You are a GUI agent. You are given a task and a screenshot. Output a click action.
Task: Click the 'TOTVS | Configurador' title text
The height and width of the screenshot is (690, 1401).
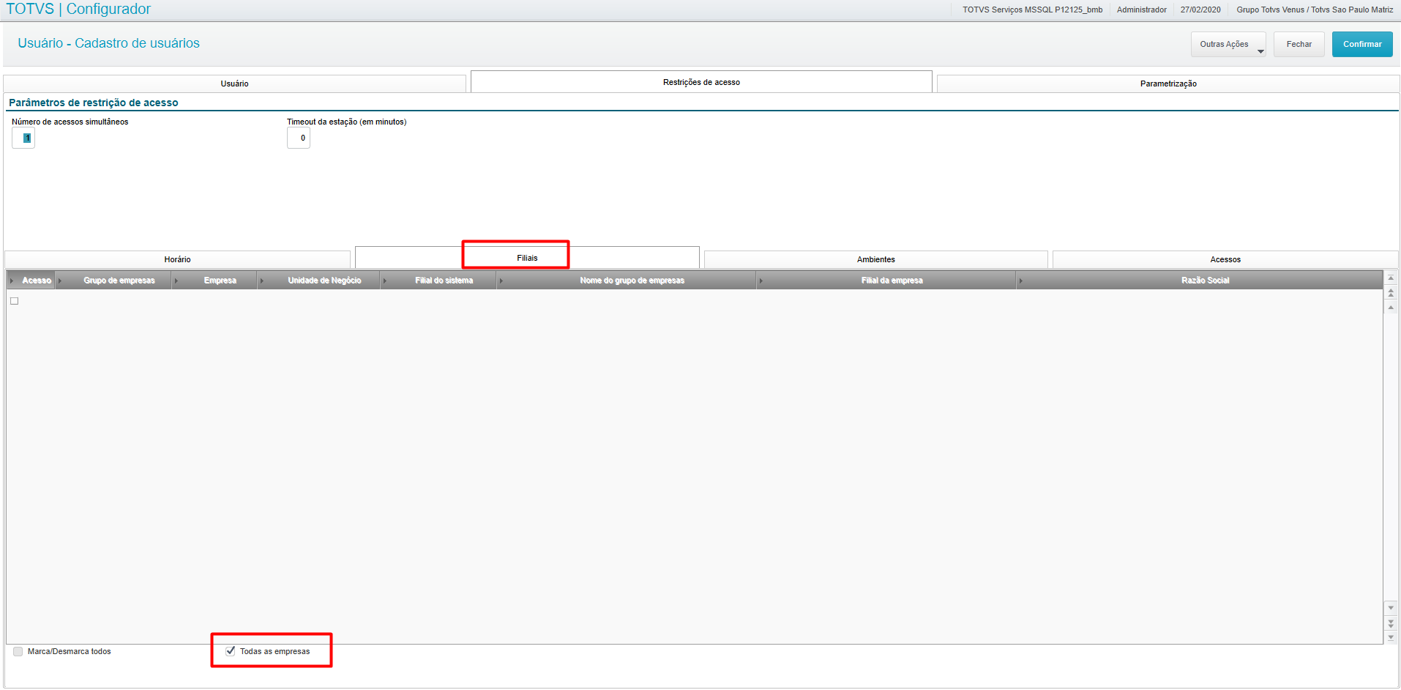[78, 9]
